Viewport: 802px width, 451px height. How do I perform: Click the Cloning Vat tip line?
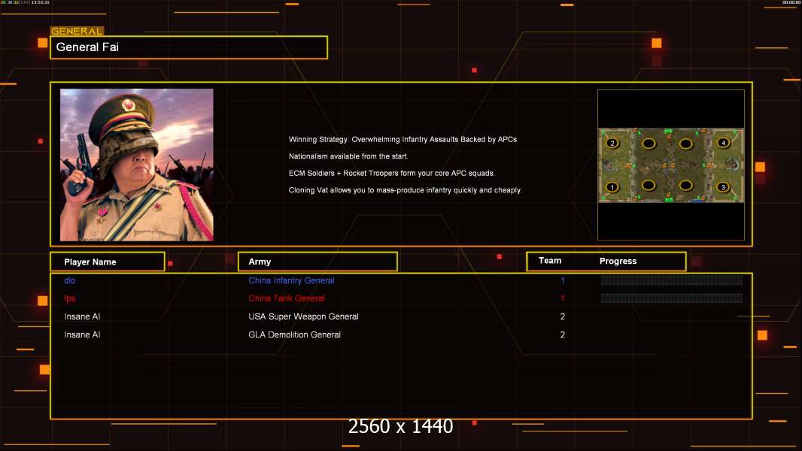[x=405, y=190]
